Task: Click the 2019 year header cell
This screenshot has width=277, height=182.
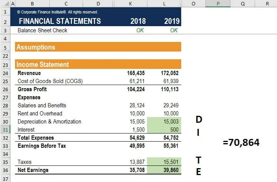Action: tap(172, 21)
